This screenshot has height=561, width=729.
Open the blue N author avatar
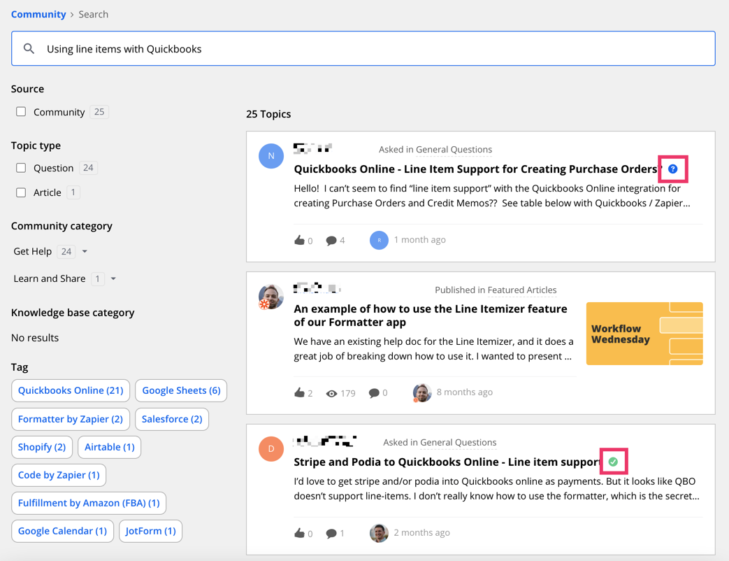(x=271, y=156)
